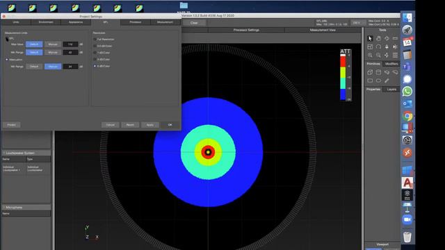Choose 6 dB/Color resolution
445x250 pixels.
[x=95, y=66]
